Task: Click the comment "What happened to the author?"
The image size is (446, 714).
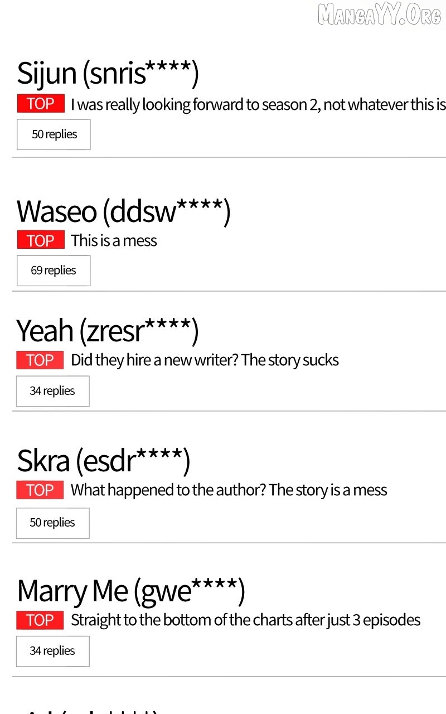Action: pyautogui.click(x=229, y=490)
